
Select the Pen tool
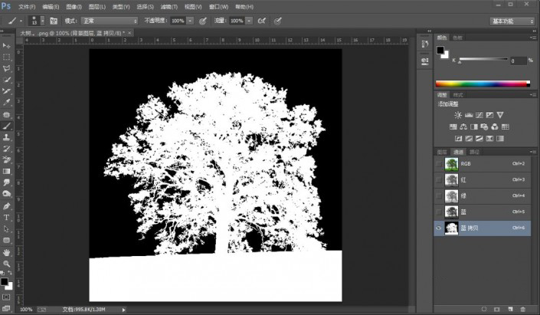pos(7,207)
